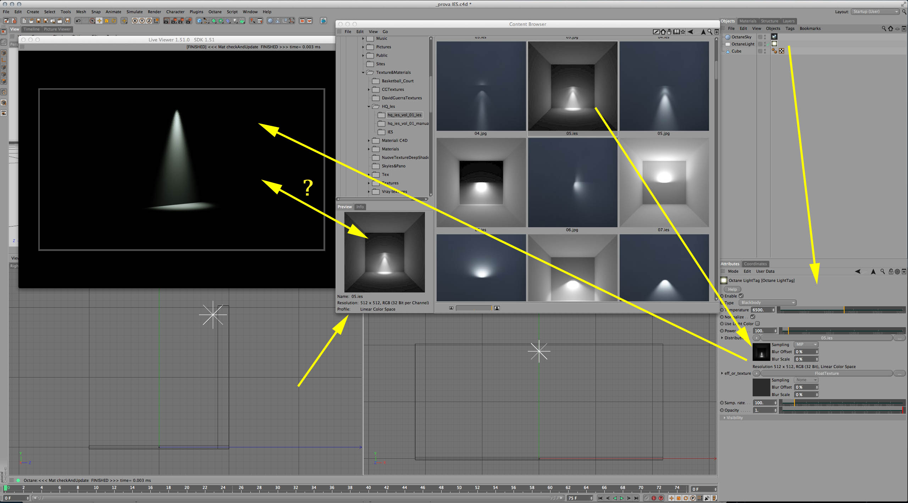This screenshot has height=503, width=908.
Task: Open the Octane menu
Action: click(x=215, y=12)
